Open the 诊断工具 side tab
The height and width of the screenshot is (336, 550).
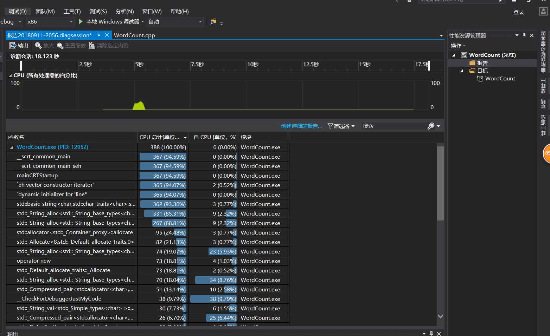pyautogui.click(x=543, y=125)
